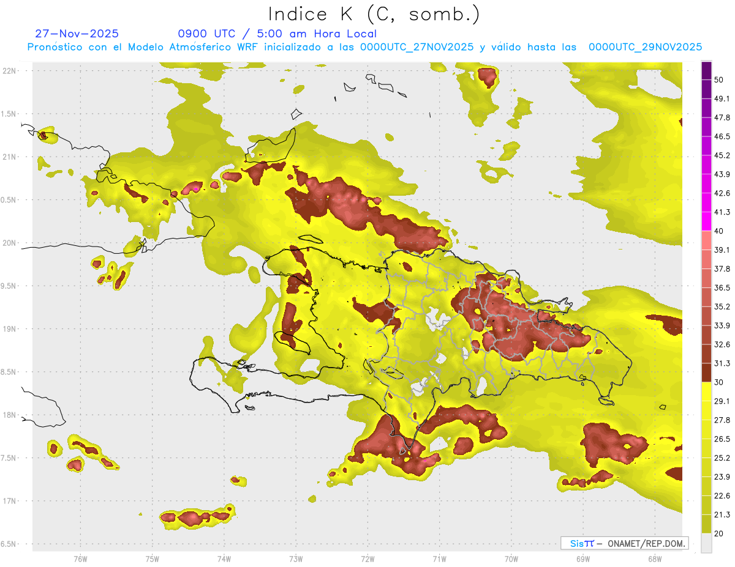Click the "0900 UTC / 5:00 am Hora Local" text
The image size is (735, 567).
[277, 34]
